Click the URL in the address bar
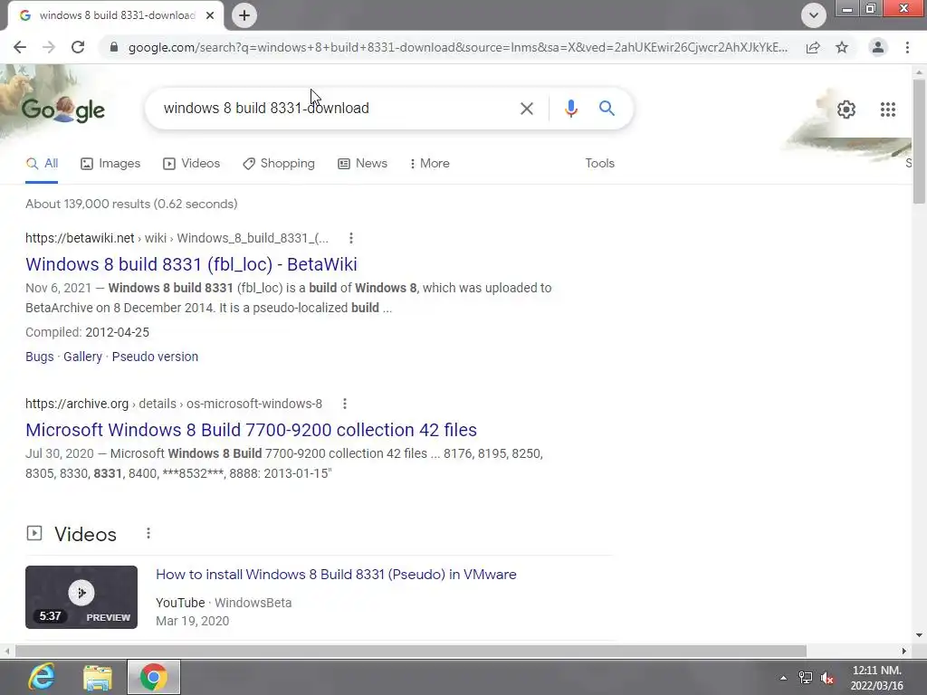Image resolution: width=927 pixels, height=695 pixels. click(x=457, y=47)
